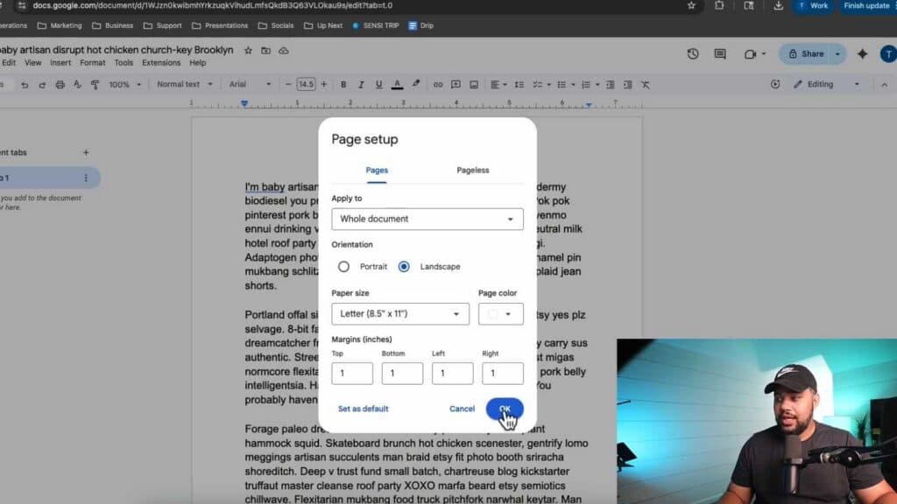Open the Tools menu

124,63
